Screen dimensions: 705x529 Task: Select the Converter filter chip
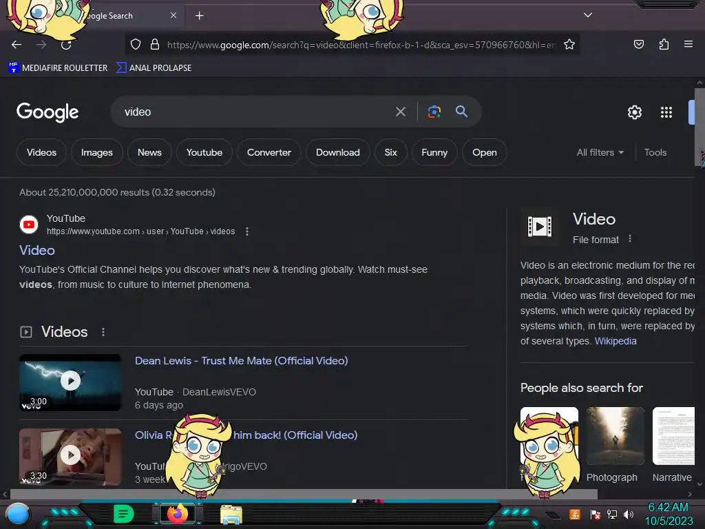[x=269, y=152]
